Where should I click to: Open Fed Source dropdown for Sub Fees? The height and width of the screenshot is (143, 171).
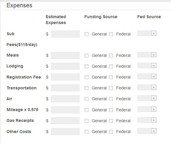click(x=147, y=33)
